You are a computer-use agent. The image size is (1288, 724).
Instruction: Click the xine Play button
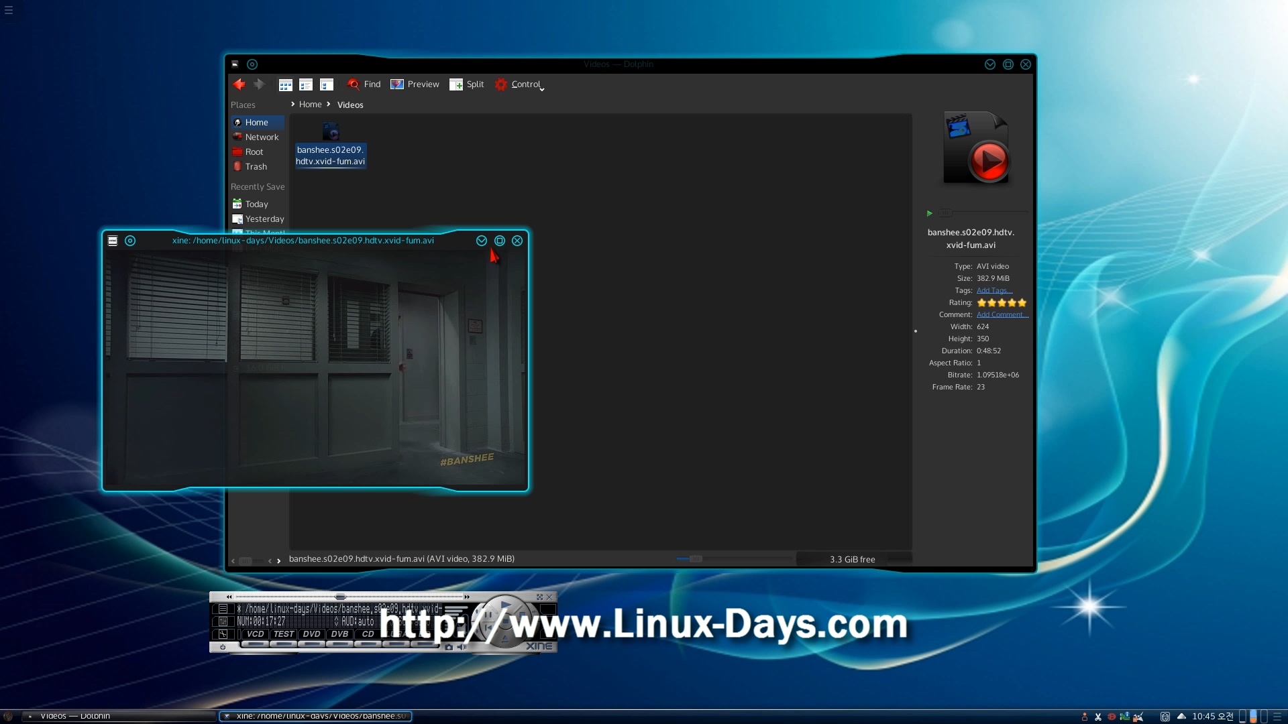click(506, 605)
